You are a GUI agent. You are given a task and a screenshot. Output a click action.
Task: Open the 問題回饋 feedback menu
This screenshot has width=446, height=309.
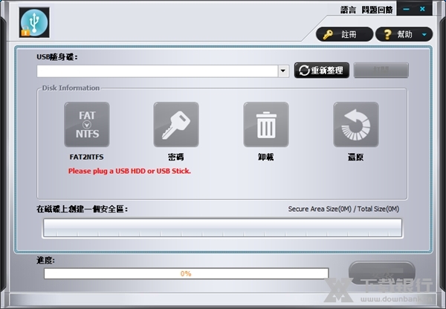point(377,10)
